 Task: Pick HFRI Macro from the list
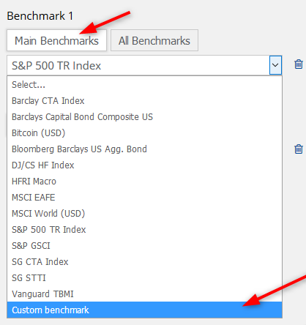click(x=144, y=182)
